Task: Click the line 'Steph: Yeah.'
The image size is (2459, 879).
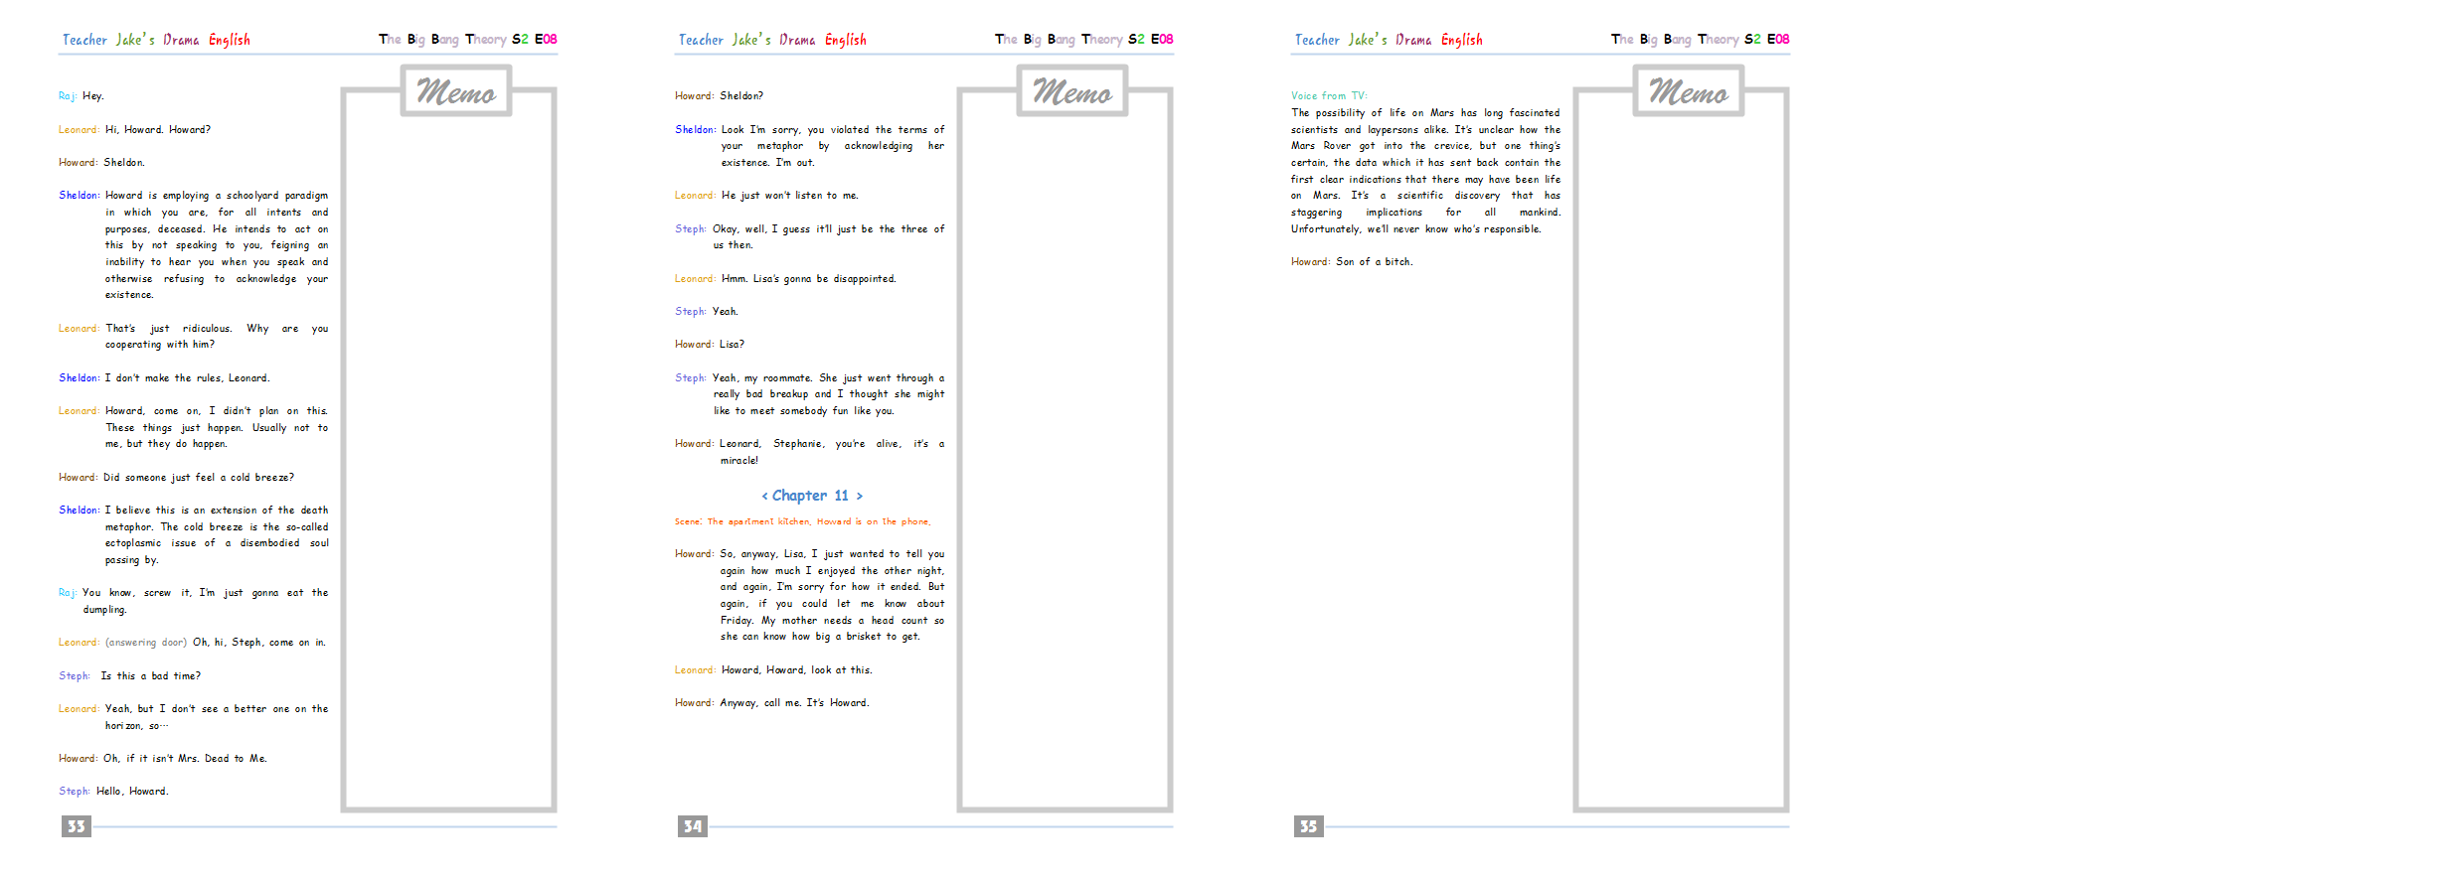Action: (707, 312)
